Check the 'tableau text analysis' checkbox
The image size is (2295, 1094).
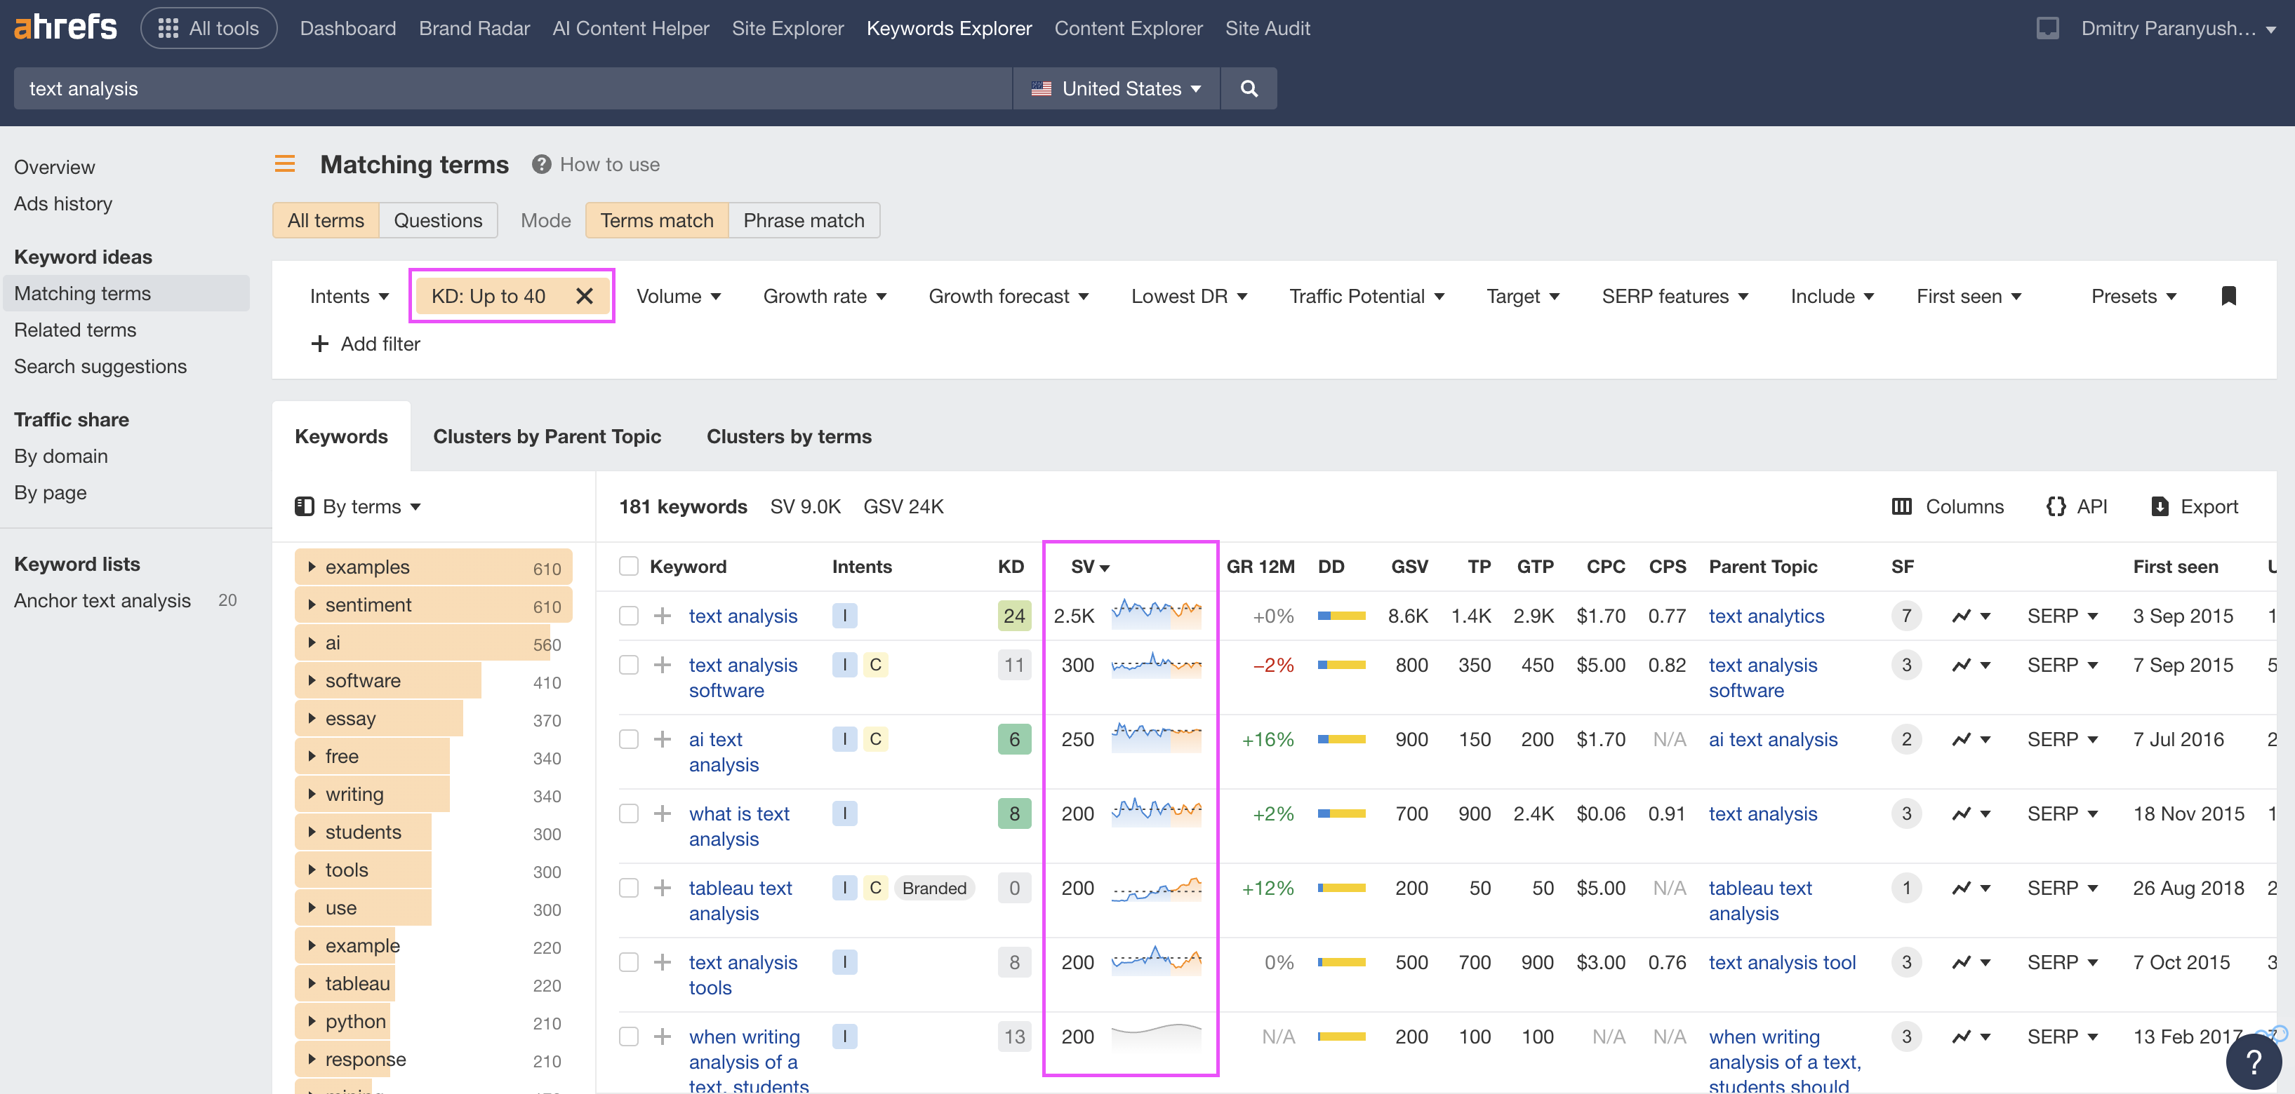click(x=629, y=889)
